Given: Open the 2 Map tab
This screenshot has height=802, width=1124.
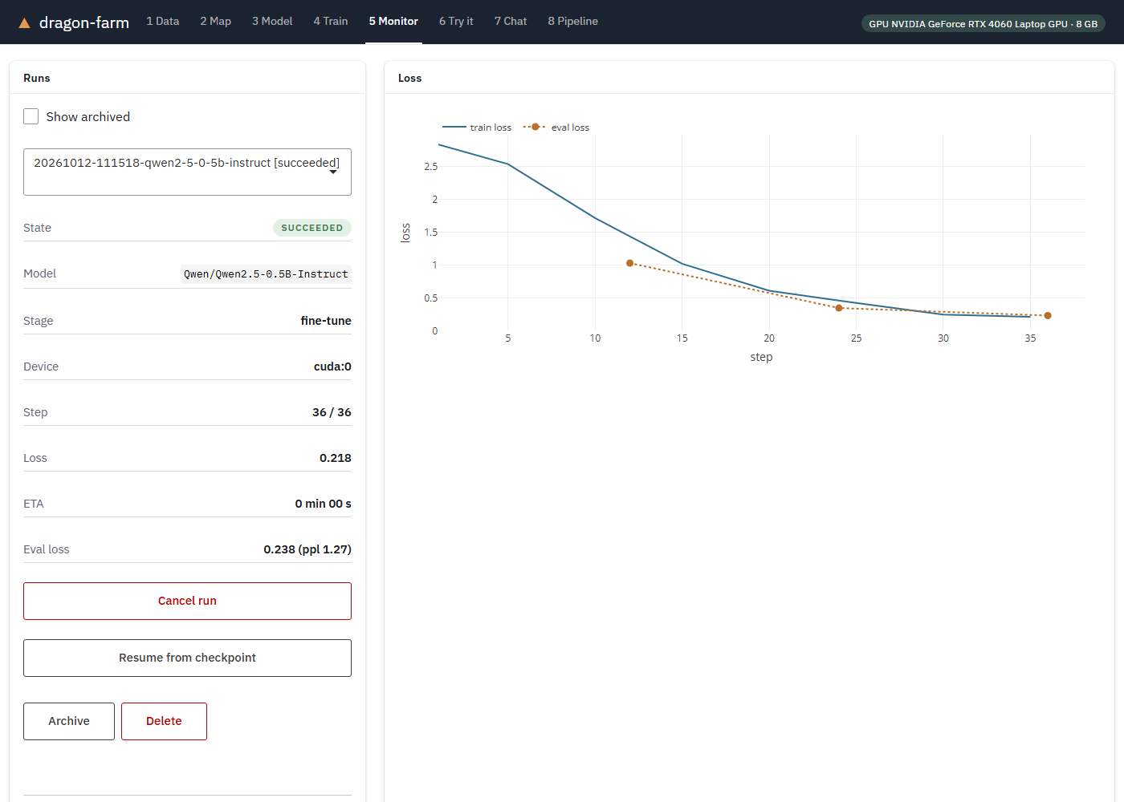Looking at the screenshot, I should [216, 22].
